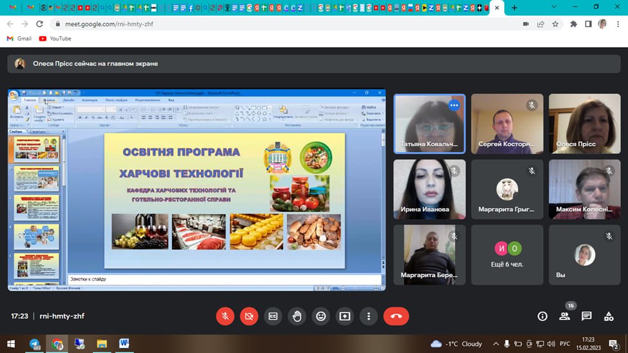Show hidden tray icons chevron
This screenshot has width=628, height=353.
(496, 344)
